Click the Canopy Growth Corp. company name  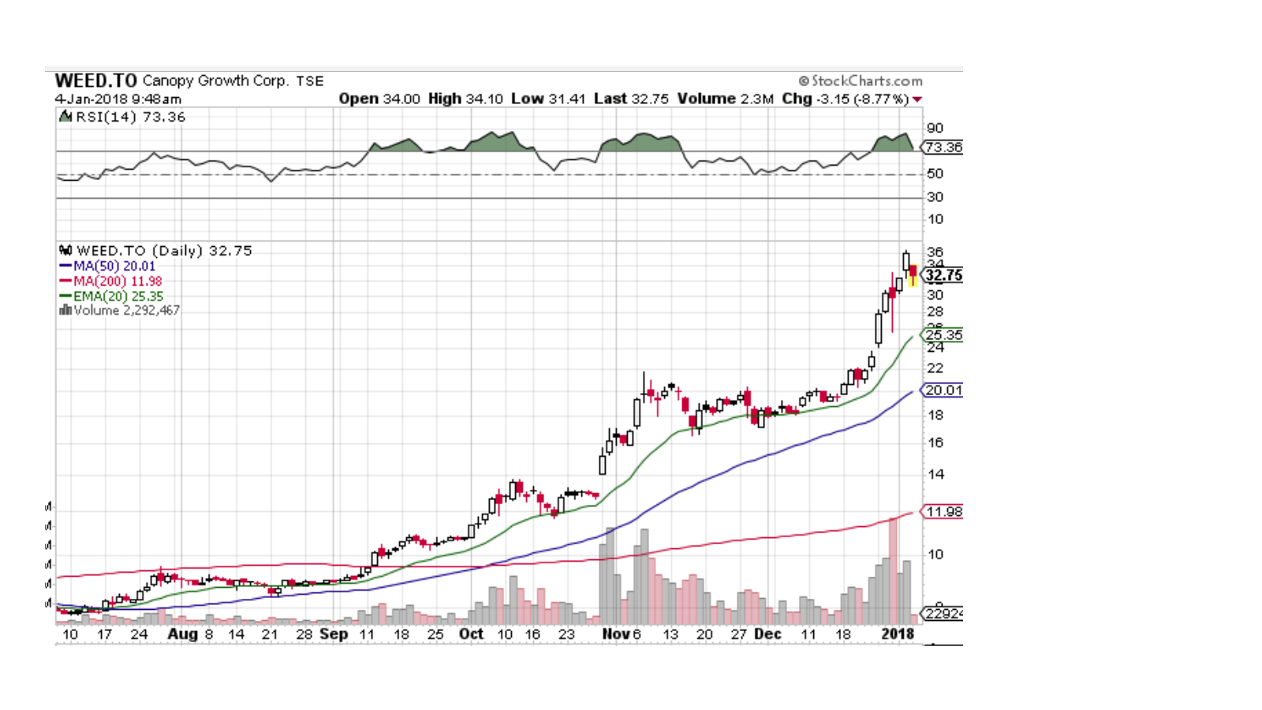[216, 80]
